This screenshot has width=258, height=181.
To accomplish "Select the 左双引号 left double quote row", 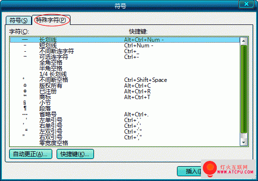I will tap(125, 132).
